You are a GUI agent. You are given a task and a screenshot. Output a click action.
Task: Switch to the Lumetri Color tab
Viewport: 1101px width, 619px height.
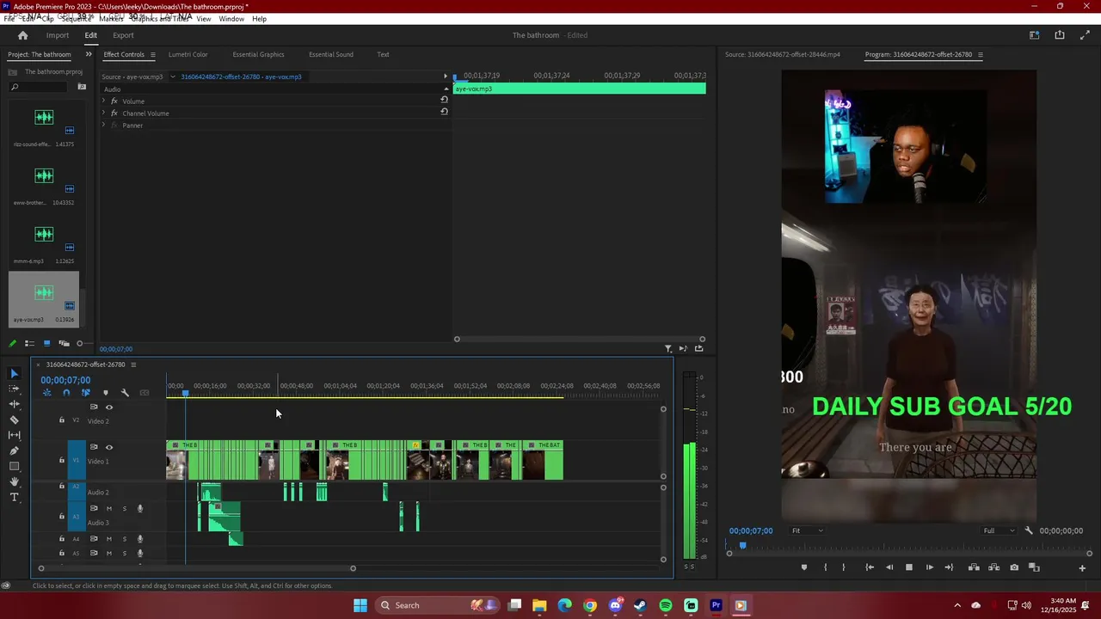(x=188, y=54)
